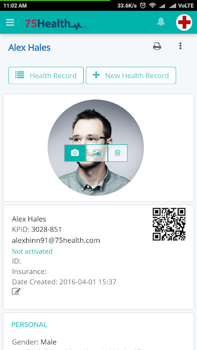Tap the KPiD 3028-851 text
This screenshot has width=197, height=350.
point(37,230)
